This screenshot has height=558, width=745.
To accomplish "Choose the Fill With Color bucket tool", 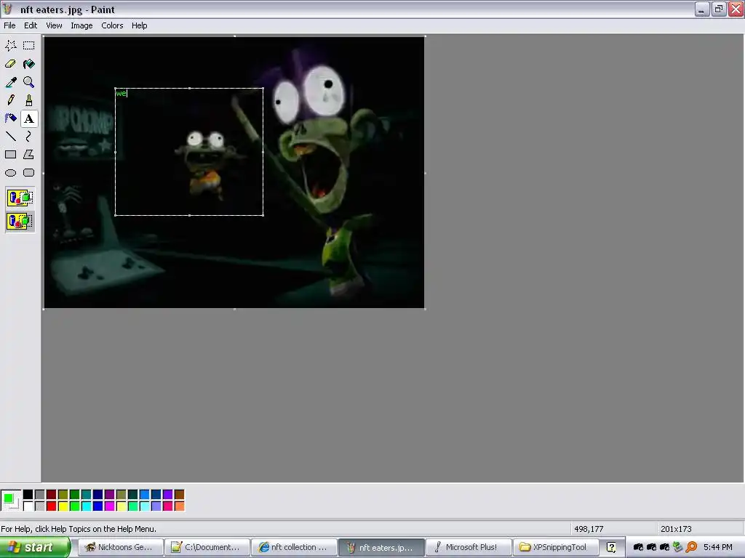I will click(29, 64).
